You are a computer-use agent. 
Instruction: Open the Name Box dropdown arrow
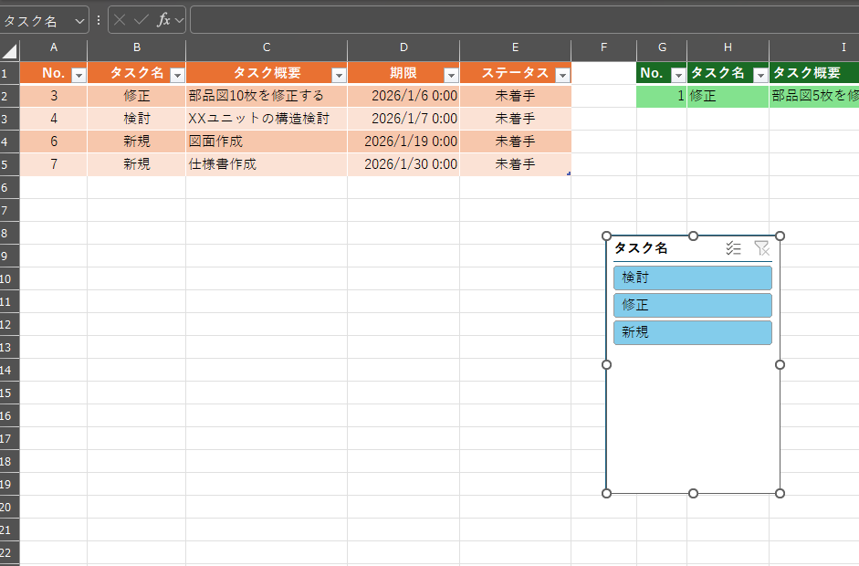(79, 21)
